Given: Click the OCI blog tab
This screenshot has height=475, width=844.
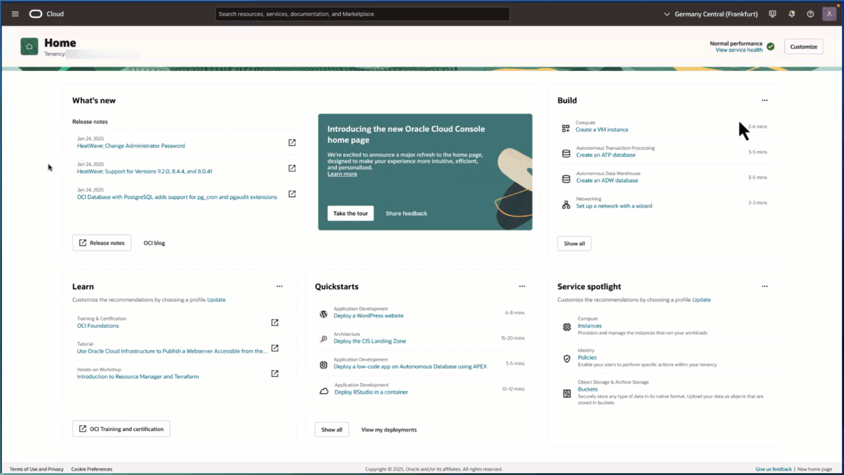Looking at the screenshot, I should point(154,243).
